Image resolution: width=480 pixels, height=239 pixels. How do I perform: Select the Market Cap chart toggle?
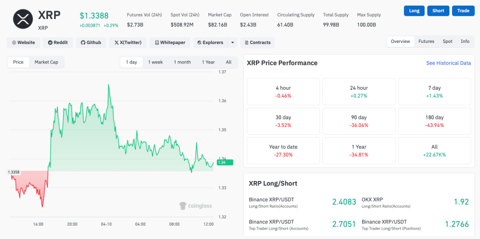[x=46, y=62]
